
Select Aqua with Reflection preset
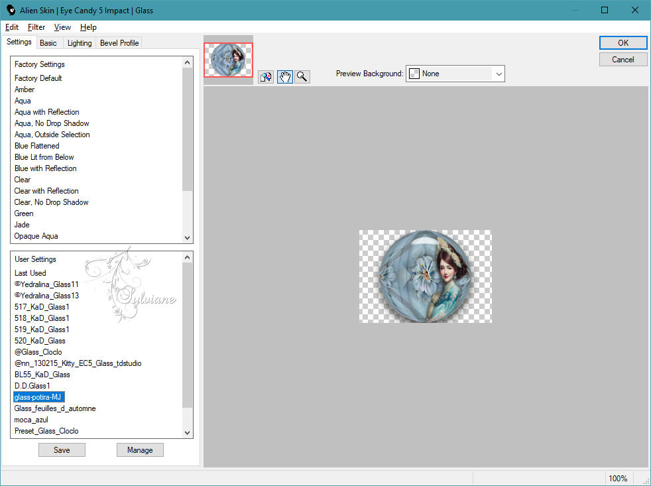point(46,112)
